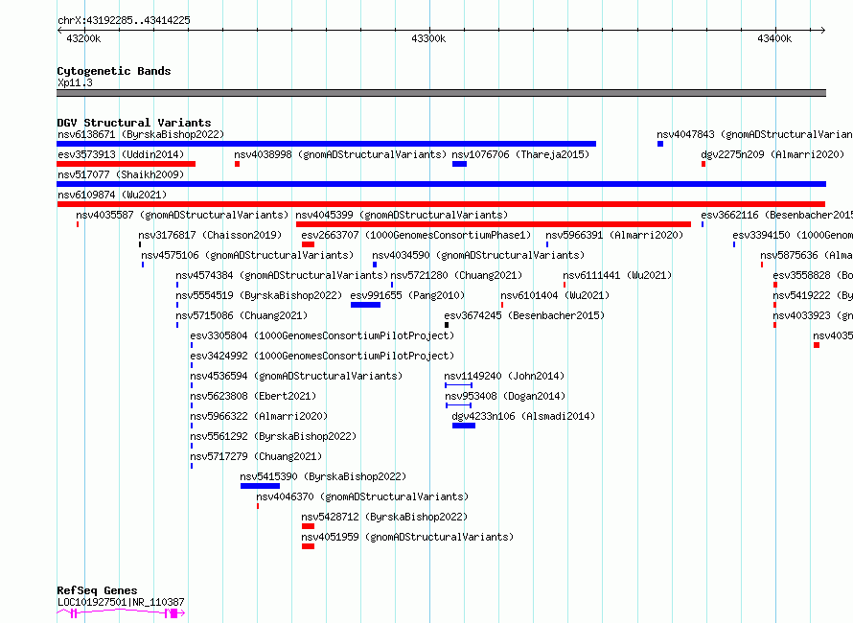Open nsv1076706 (Thareja2015) variant
This screenshot has width=853, height=623.
point(520,154)
